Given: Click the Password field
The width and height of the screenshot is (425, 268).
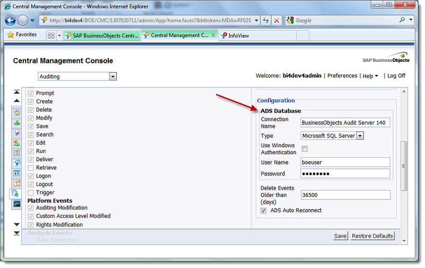Looking at the screenshot, I should (x=345, y=174).
